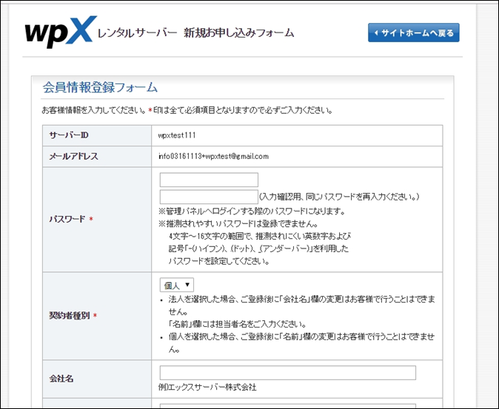499x409 pixels.
Task: Go back via サイトホームへ戻る button
Action: [x=413, y=33]
